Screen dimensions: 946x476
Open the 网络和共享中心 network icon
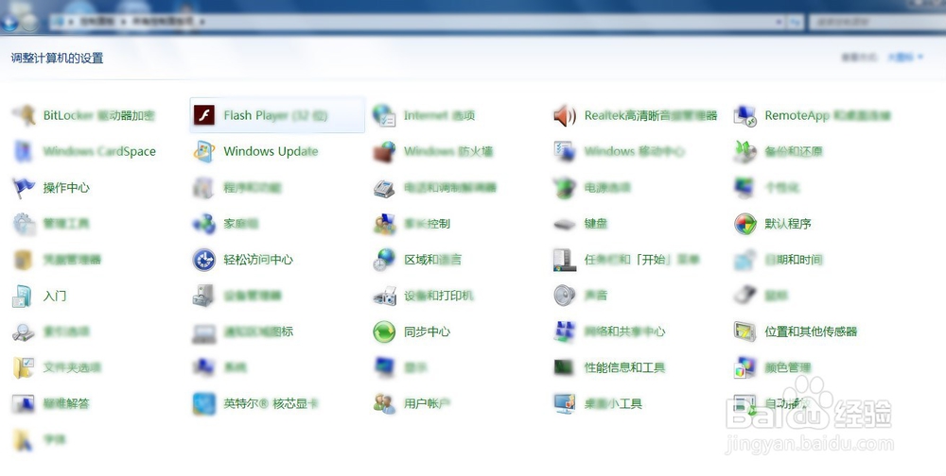pos(565,331)
